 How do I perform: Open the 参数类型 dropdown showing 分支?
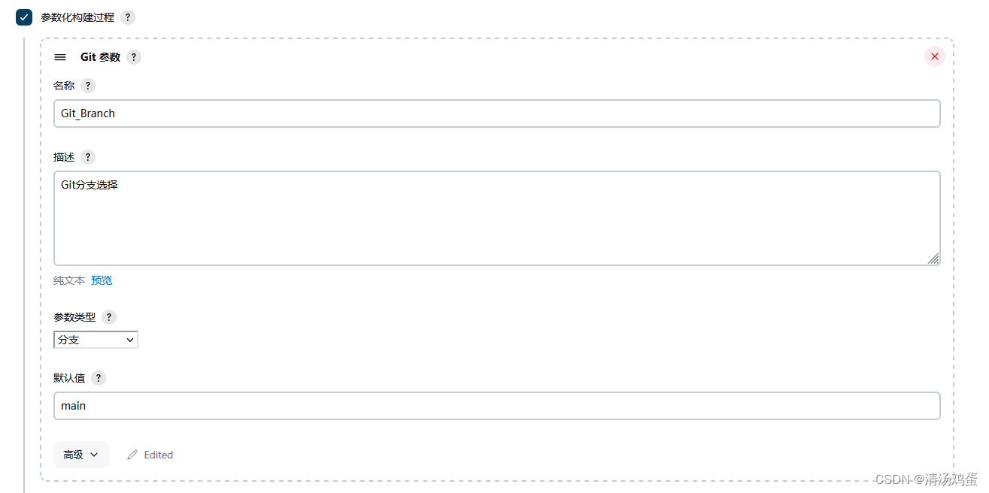click(96, 340)
